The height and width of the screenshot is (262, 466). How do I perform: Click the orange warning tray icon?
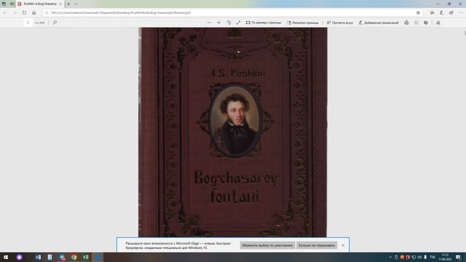[402, 257]
